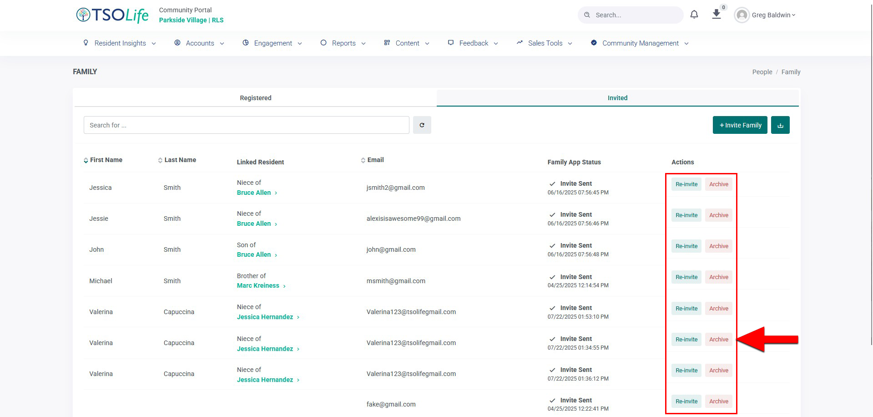Screen dimensions: 873x417
Task: Click the Engagement pie-chart icon
Action: click(246, 43)
